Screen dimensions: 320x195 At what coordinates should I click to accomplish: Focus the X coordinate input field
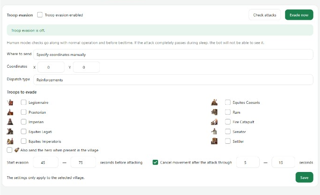[x=51, y=67]
